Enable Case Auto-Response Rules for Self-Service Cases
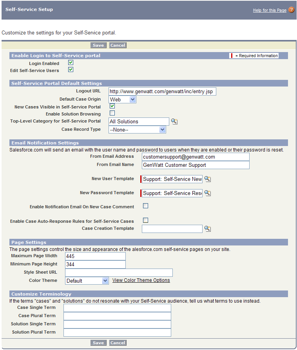297x350 pixels. 145,220
